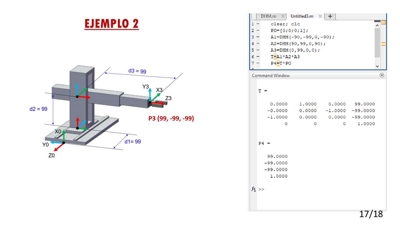Click code line 'A1=DHM(-90,-99,0,-90);'
This screenshot has width=400, height=225.
pyautogui.click(x=302, y=37)
